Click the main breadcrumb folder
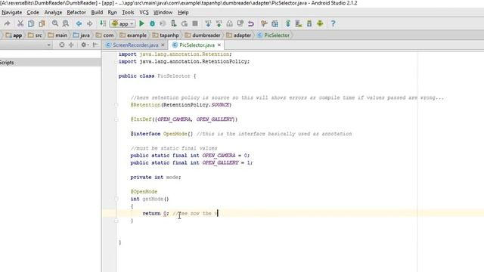The image size is (484, 272). tap(57, 36)
